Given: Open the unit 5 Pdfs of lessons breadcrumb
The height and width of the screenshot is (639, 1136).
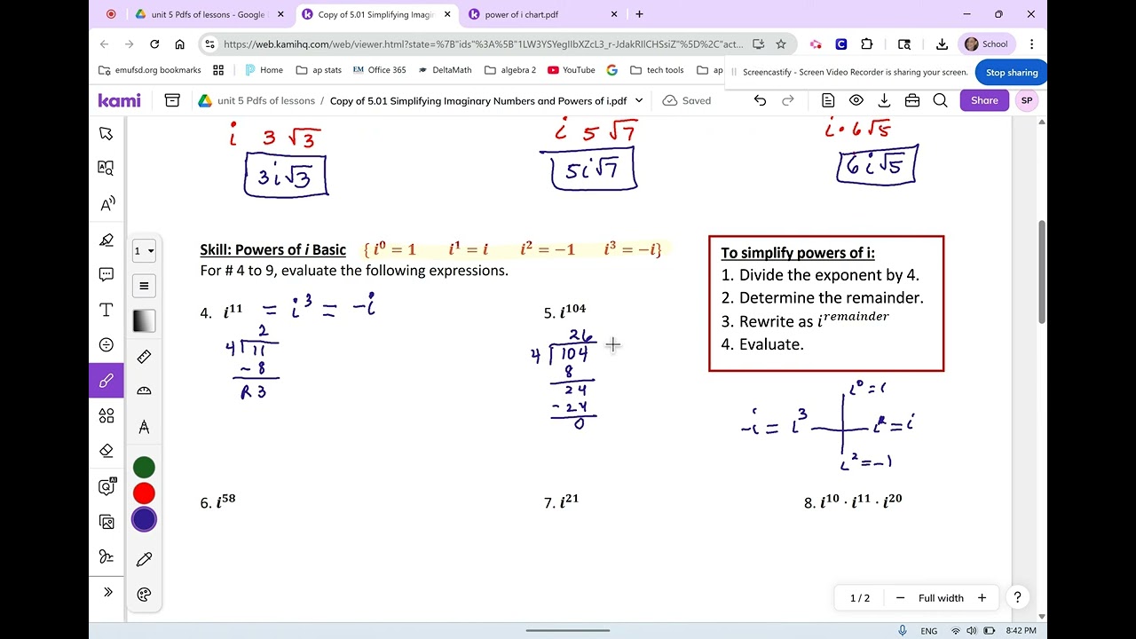Looking at the screenshot, I should pyautogui.click(x=266, y=100).
